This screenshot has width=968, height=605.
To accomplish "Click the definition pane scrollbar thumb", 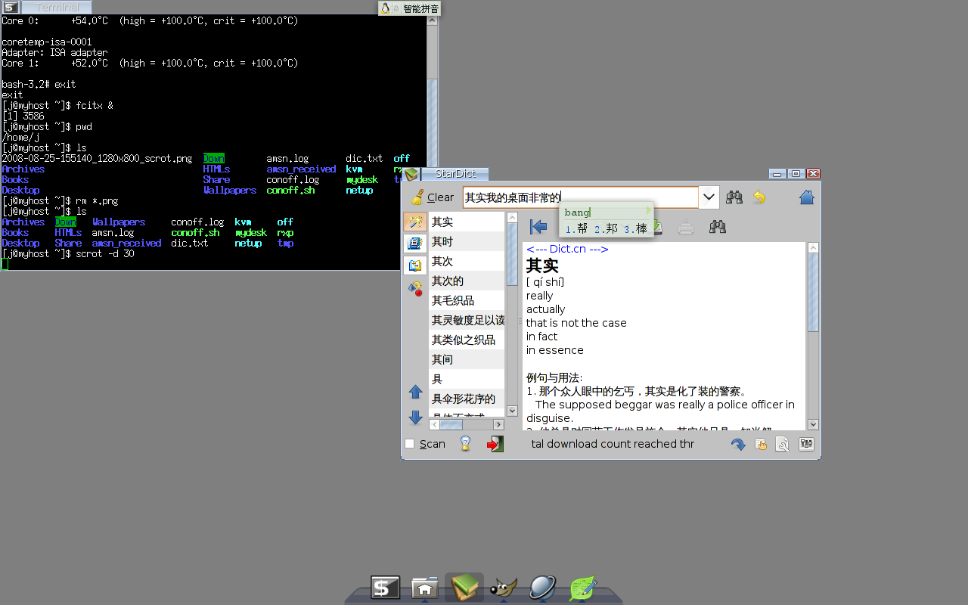I will 813,293.
